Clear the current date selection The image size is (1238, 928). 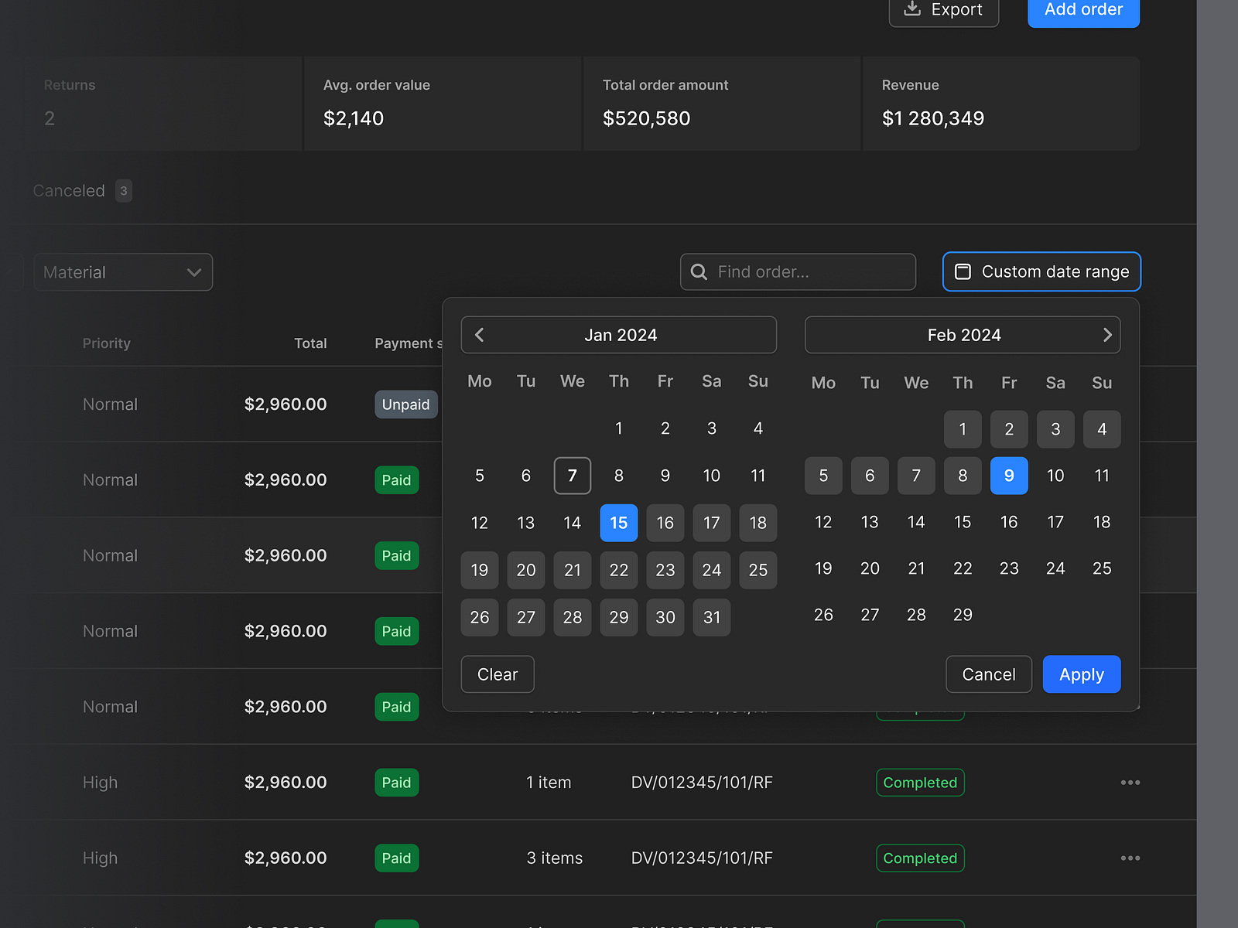pos(497,674)
